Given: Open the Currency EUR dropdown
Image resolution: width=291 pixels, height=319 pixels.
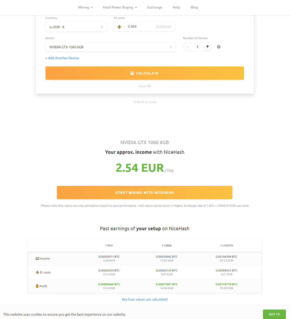Looking at the screenshot, I should point(76,27).
